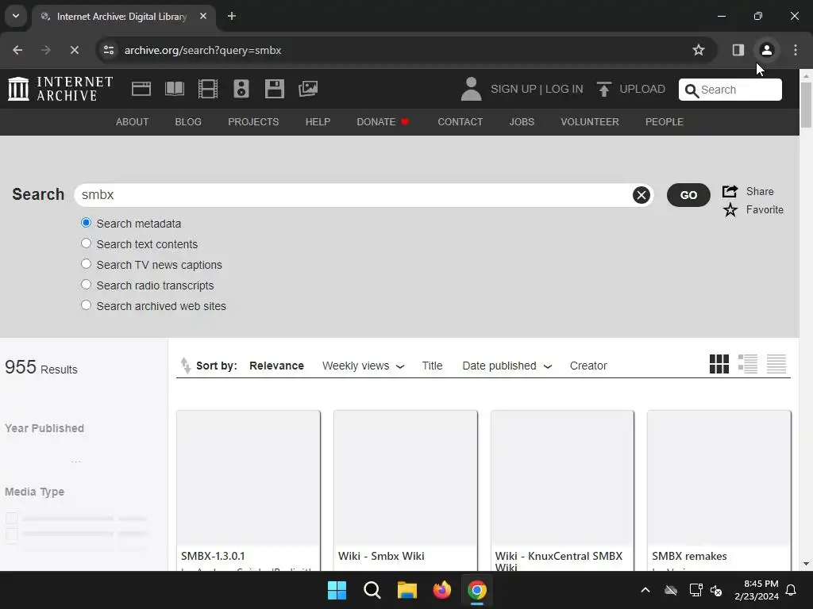
Task: Open the Texts book icon
Action: 174,89
